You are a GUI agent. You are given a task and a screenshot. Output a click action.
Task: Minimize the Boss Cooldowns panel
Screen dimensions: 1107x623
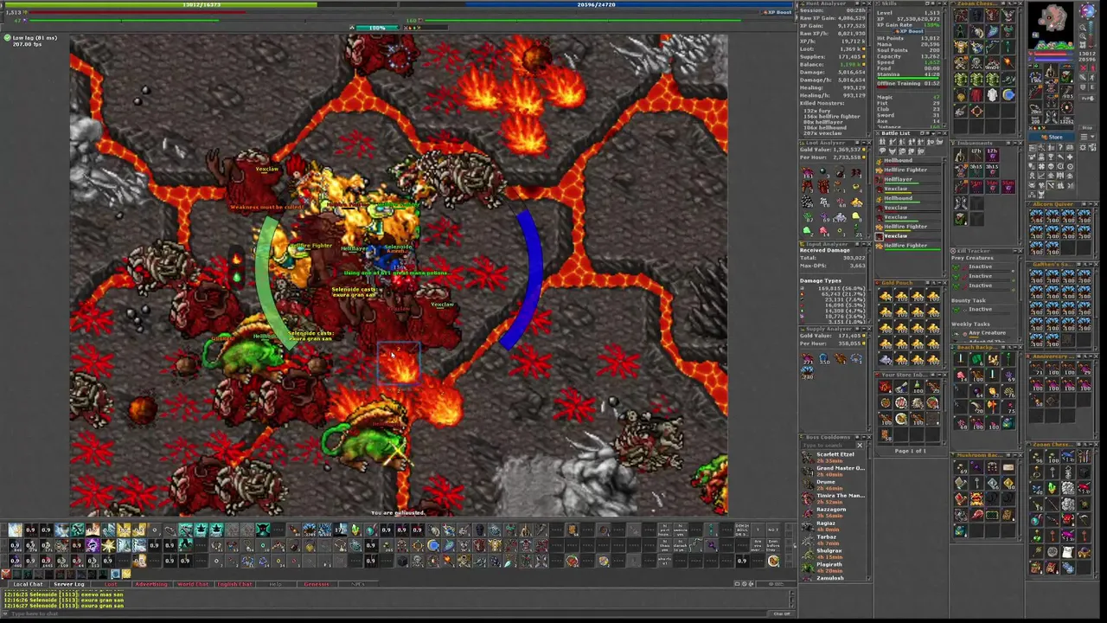(x=864, y=437)
